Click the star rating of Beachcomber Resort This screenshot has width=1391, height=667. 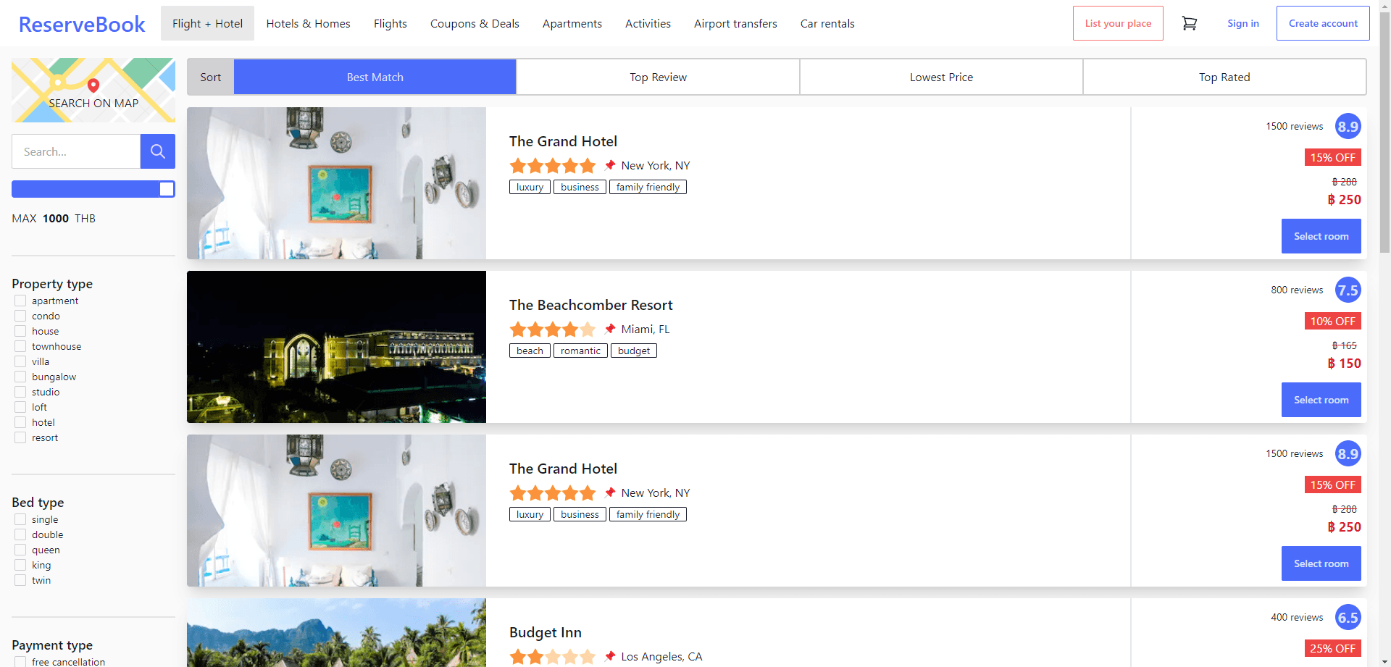[553, 330]
